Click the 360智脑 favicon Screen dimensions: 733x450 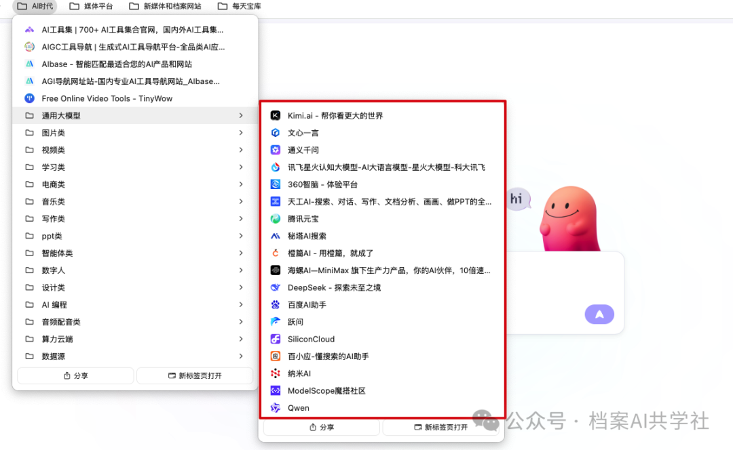pos(276,184)
